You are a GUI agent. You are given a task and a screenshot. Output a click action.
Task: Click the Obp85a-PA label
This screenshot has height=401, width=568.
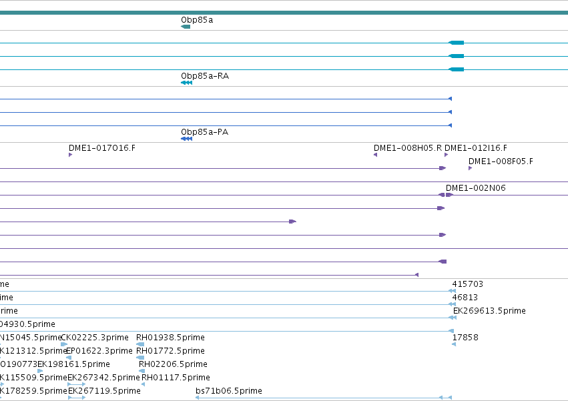point(205,132)
